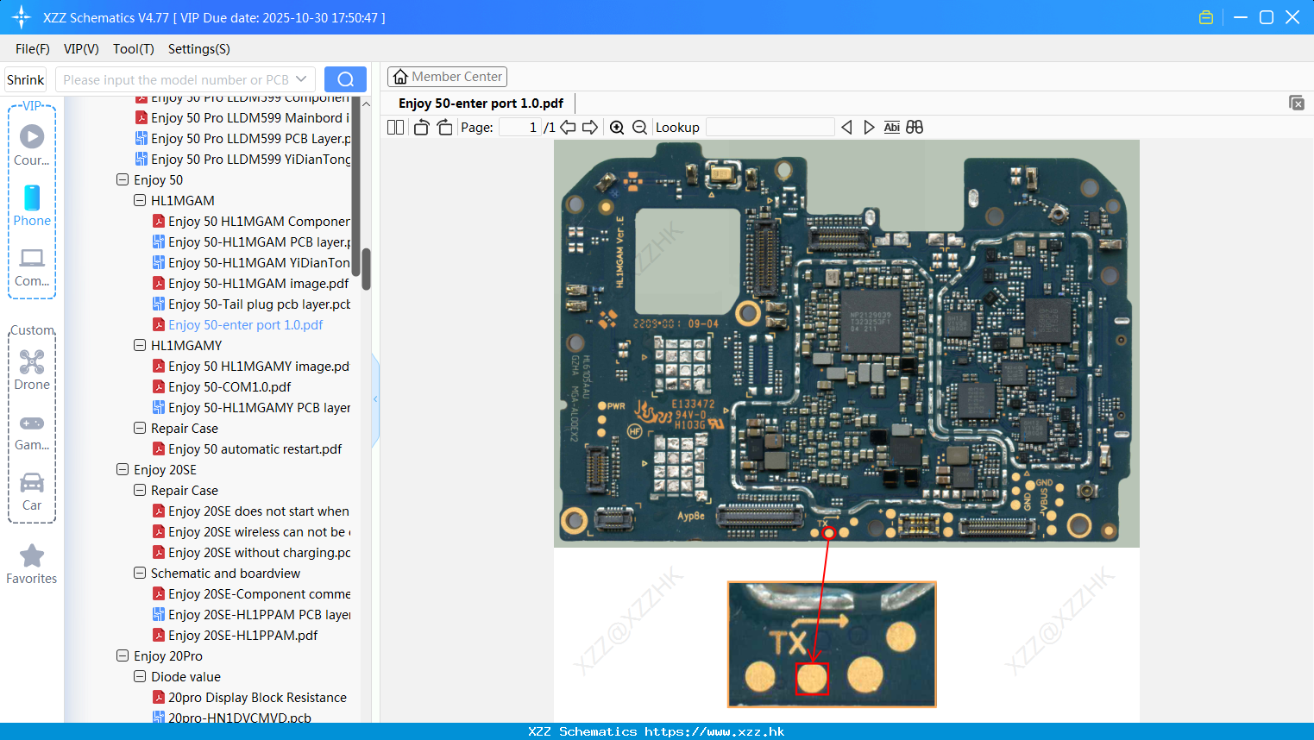Collapse the HL1MGAM folder

140,200
